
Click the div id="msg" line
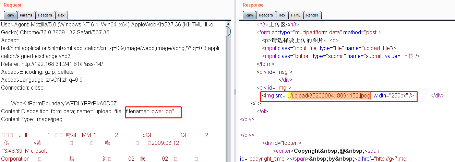(274, 72)
